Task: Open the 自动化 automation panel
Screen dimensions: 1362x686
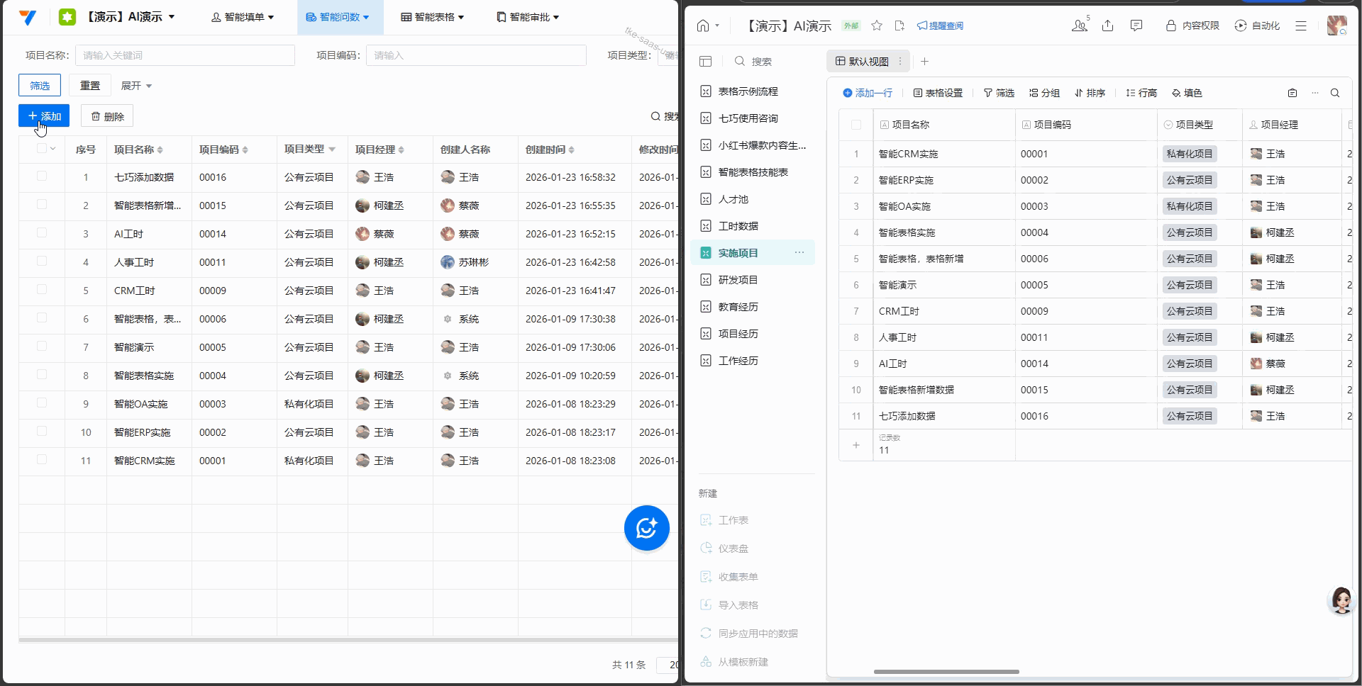Action: (x=1258, y=26)
